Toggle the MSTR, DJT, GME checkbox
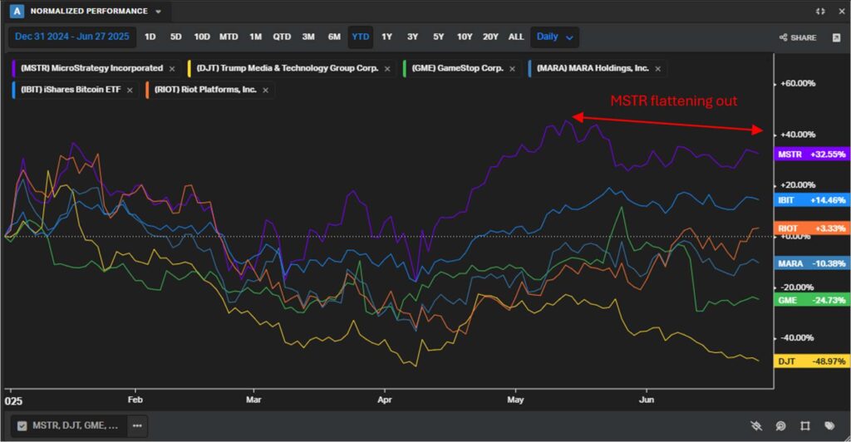Screen dimensions: 851x442 coord(22,426)
